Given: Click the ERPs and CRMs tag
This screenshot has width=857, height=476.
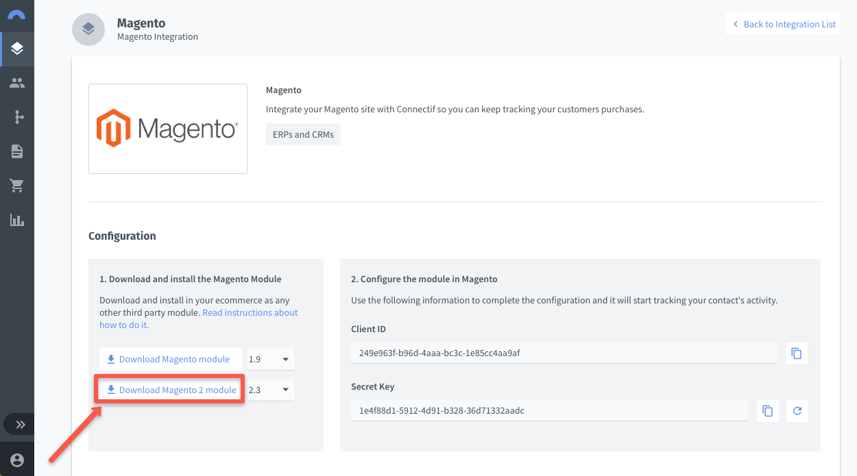Looking at the screenshot, I should pyautogui.click(x=303, y=134).
